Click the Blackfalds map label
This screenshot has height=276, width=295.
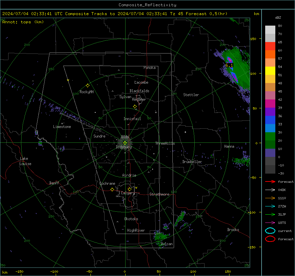pyautogui.click(x=139, y=91)
